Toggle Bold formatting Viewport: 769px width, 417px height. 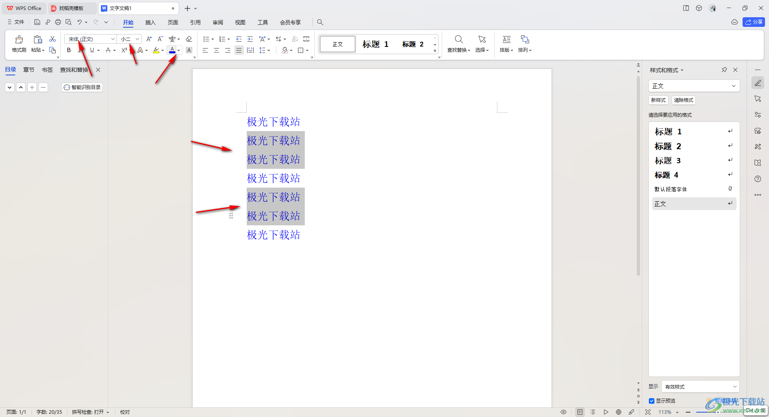coord(69,50)
